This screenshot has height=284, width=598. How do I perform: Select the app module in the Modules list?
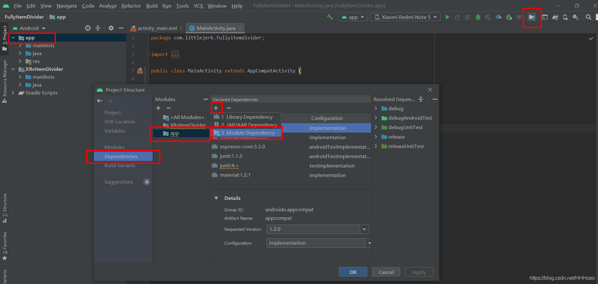(181, 133)
